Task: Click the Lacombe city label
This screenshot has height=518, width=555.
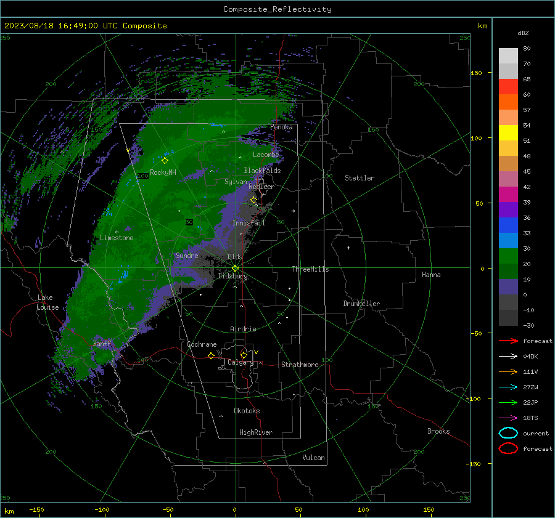Action: (x=265, y=155)
